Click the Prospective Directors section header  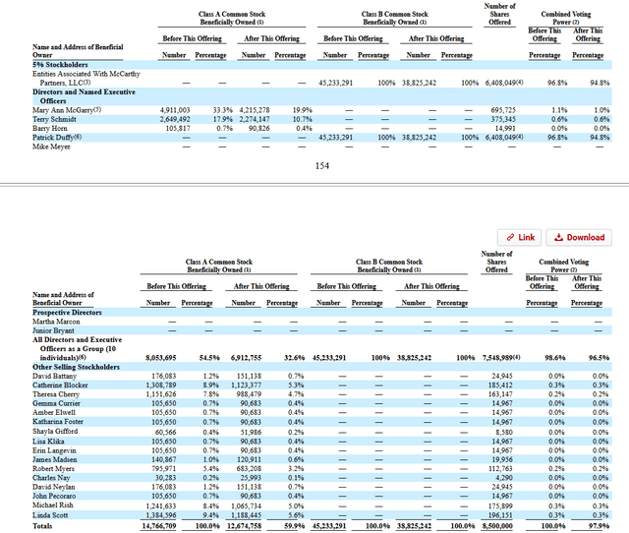tap(67, 313)
